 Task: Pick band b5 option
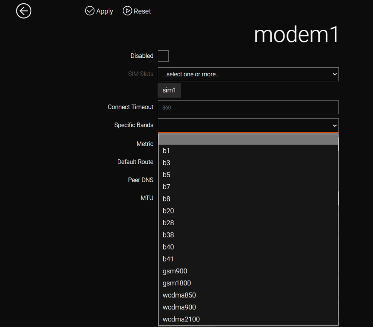coord(248,175)
